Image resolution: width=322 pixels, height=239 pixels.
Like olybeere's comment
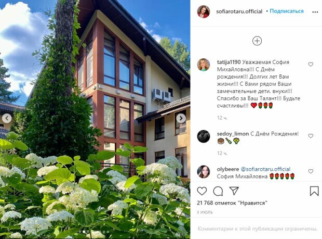click(x=311, y=171)
